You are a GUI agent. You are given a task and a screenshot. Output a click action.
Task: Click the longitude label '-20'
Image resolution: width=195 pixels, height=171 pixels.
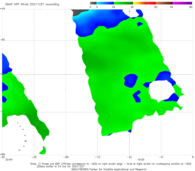click(66, 157)
